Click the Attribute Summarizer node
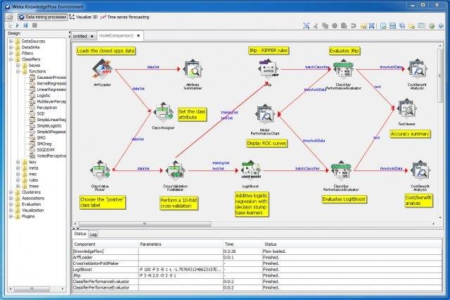 pyautogui.click(x=193, y=70)
